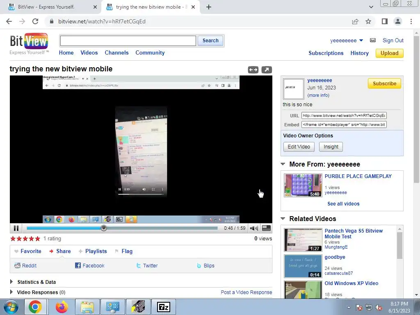Go to the Home page
The image size is (420, 315).
tap(66, 53)
